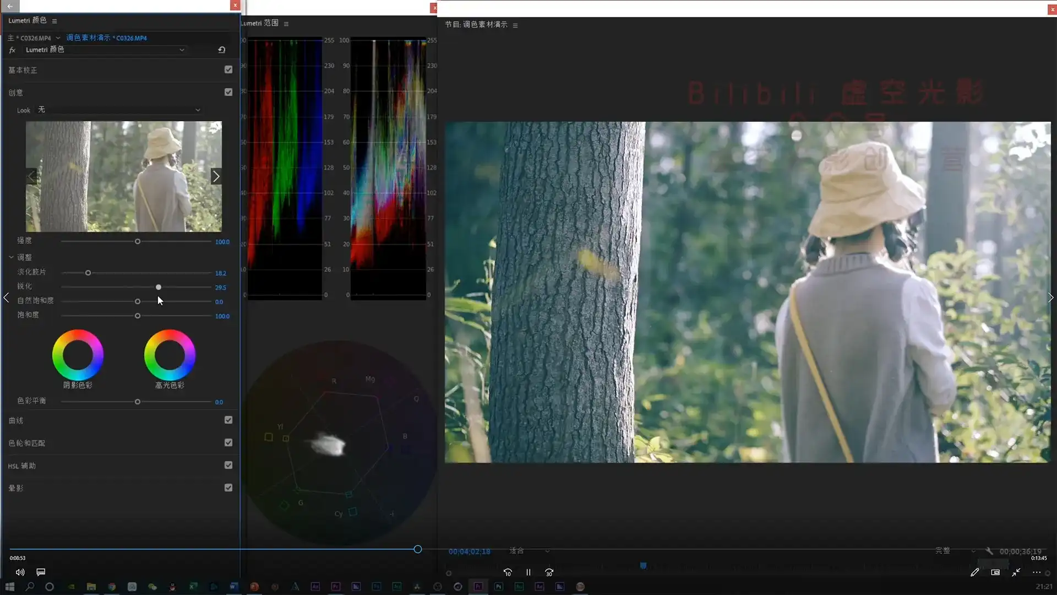Open the more options ellipsis
1057x595 pixels.
[1036, 572]
